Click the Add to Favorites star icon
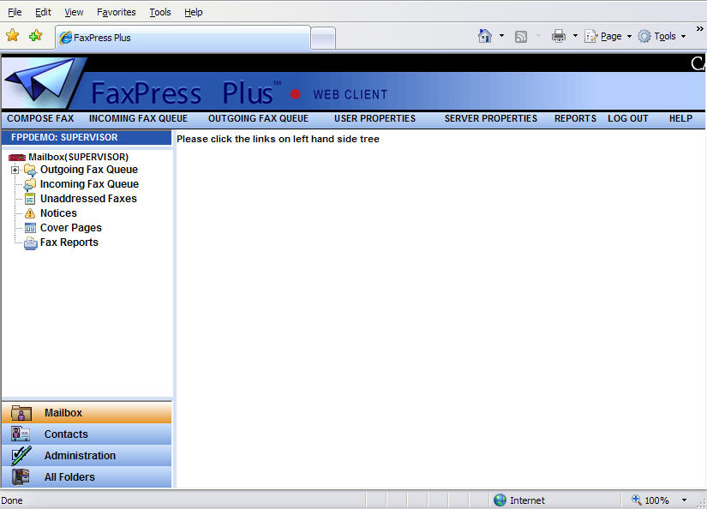The width and height of the screenshot is (707, 509). click(x=35, y=36)
